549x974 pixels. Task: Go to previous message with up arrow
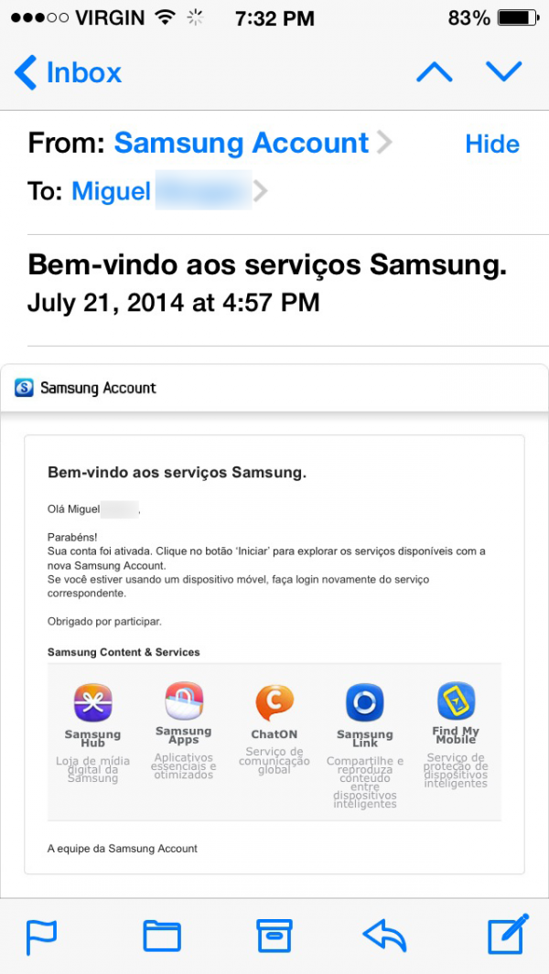[x=435, y=72]
